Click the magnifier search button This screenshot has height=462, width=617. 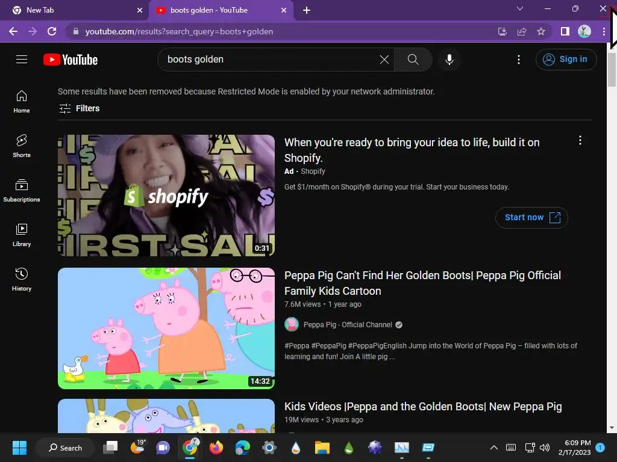[x=413, y=60]
